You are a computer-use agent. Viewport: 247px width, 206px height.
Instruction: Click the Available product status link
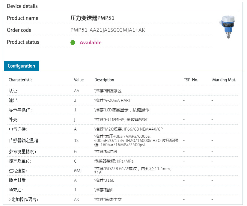(91, 43)
